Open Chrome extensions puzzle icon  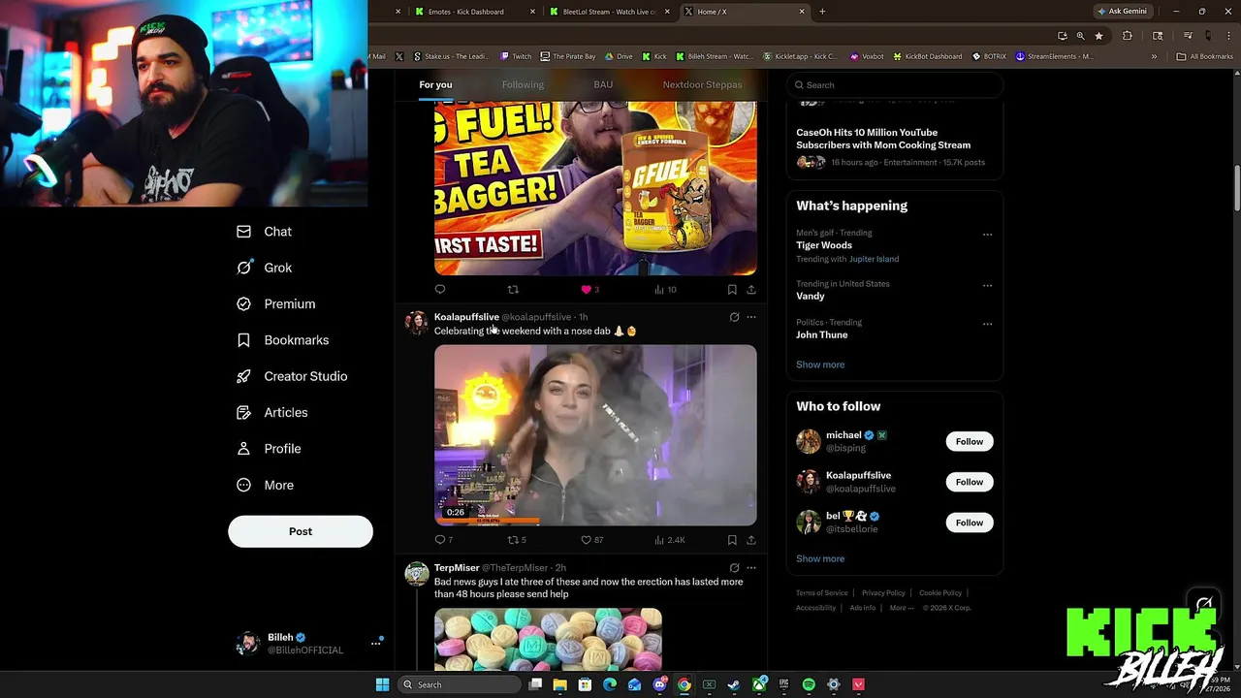point(1127,36)
